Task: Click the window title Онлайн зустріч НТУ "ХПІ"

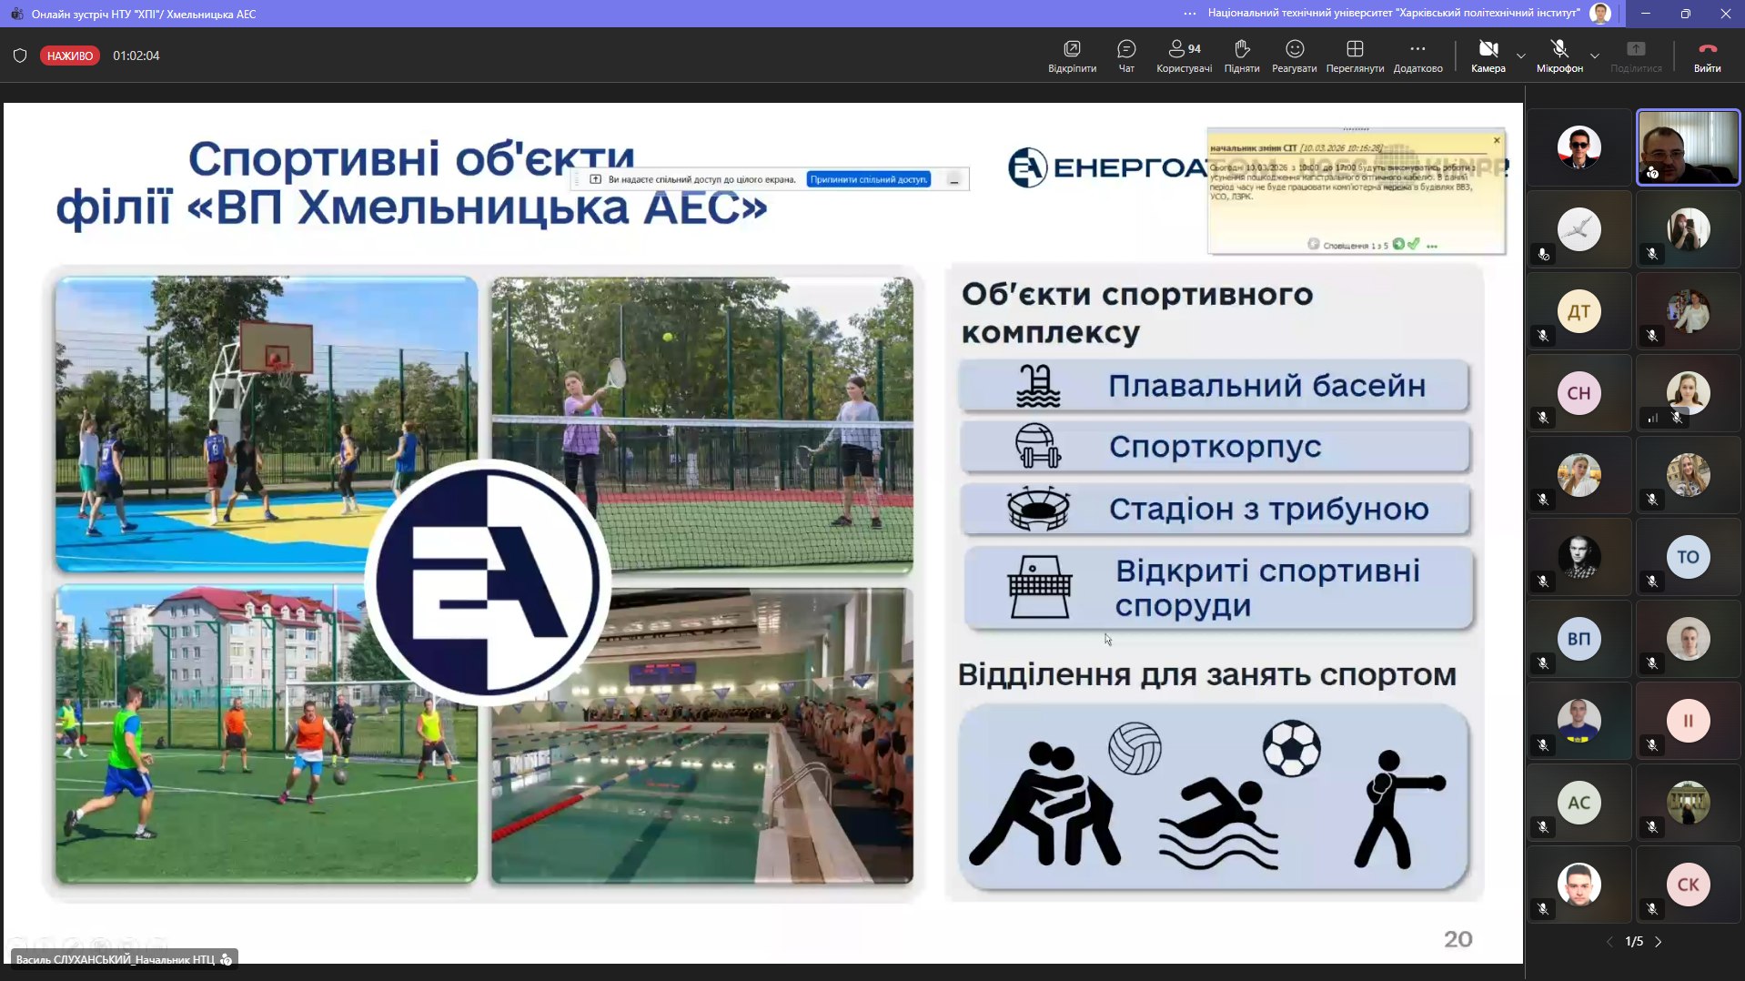Action: point(144,14)
